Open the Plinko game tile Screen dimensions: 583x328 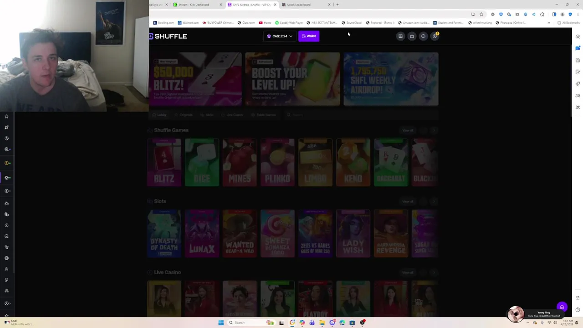coord(277,163)
